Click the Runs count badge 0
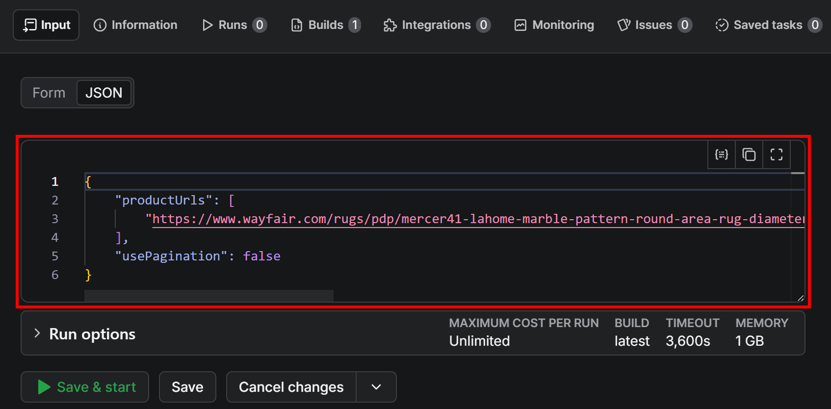The width and height of the screenshot is (831, 409). coord(260,25)
